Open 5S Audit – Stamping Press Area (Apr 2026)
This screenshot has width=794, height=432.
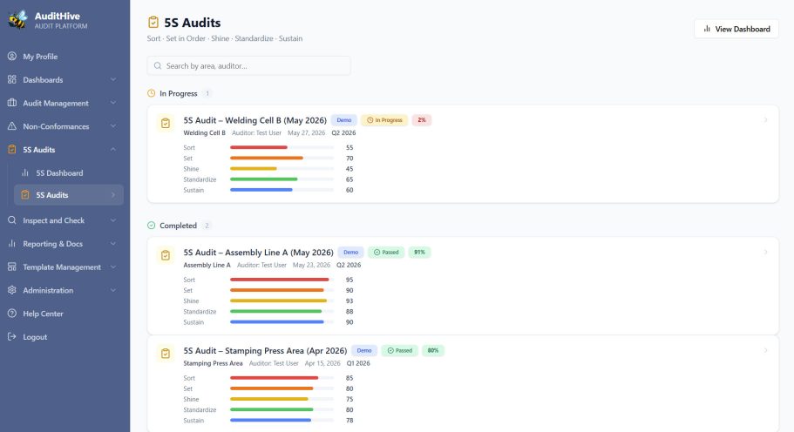265,350
